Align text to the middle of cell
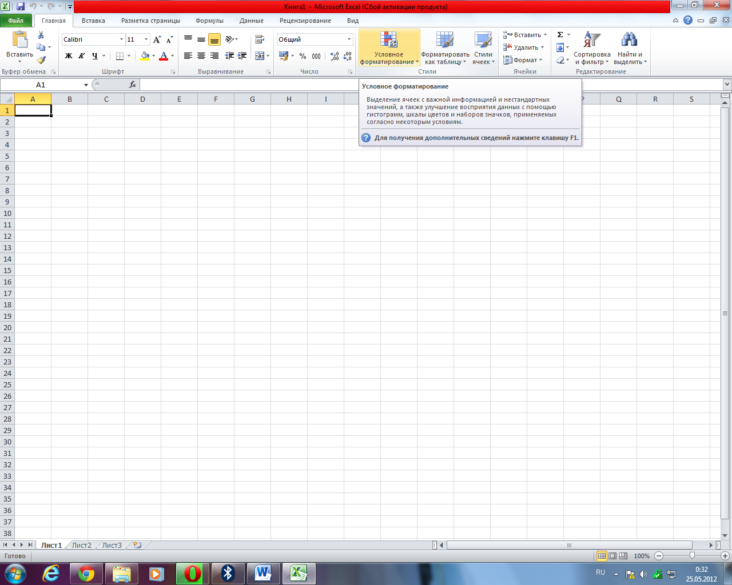 coord(201,39)
